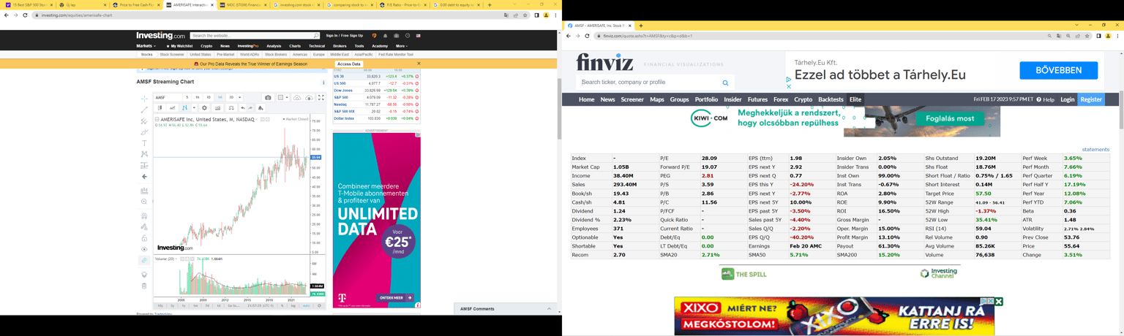Image resolution: width=1124 pixels, height=336 pixels.
Task: Select the 10y range on chart bottom bar
Action: [x=160, y=305]
